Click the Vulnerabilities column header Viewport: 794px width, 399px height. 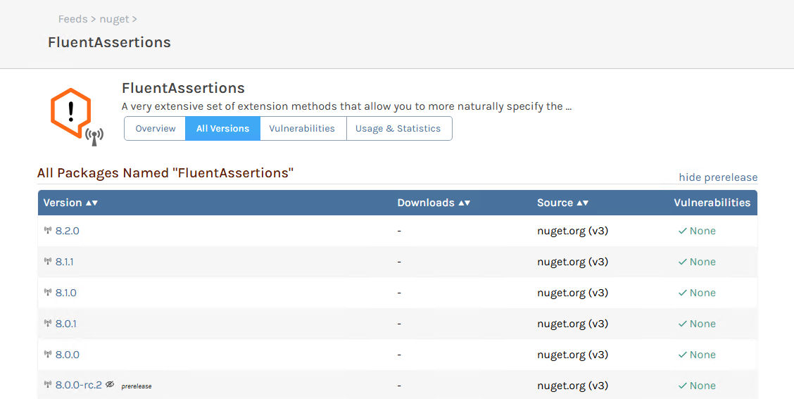(712, 203)
